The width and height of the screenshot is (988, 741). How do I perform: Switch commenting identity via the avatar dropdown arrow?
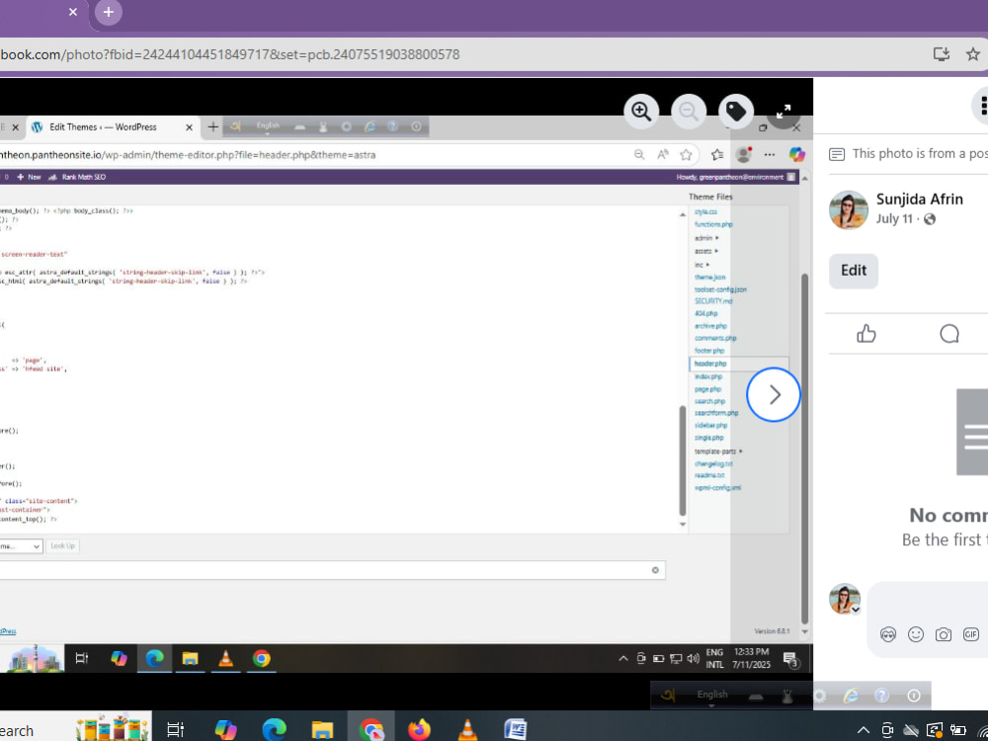(x=855, y=610)
